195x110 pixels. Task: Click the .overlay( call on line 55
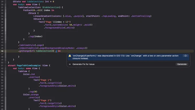(34, 77)
